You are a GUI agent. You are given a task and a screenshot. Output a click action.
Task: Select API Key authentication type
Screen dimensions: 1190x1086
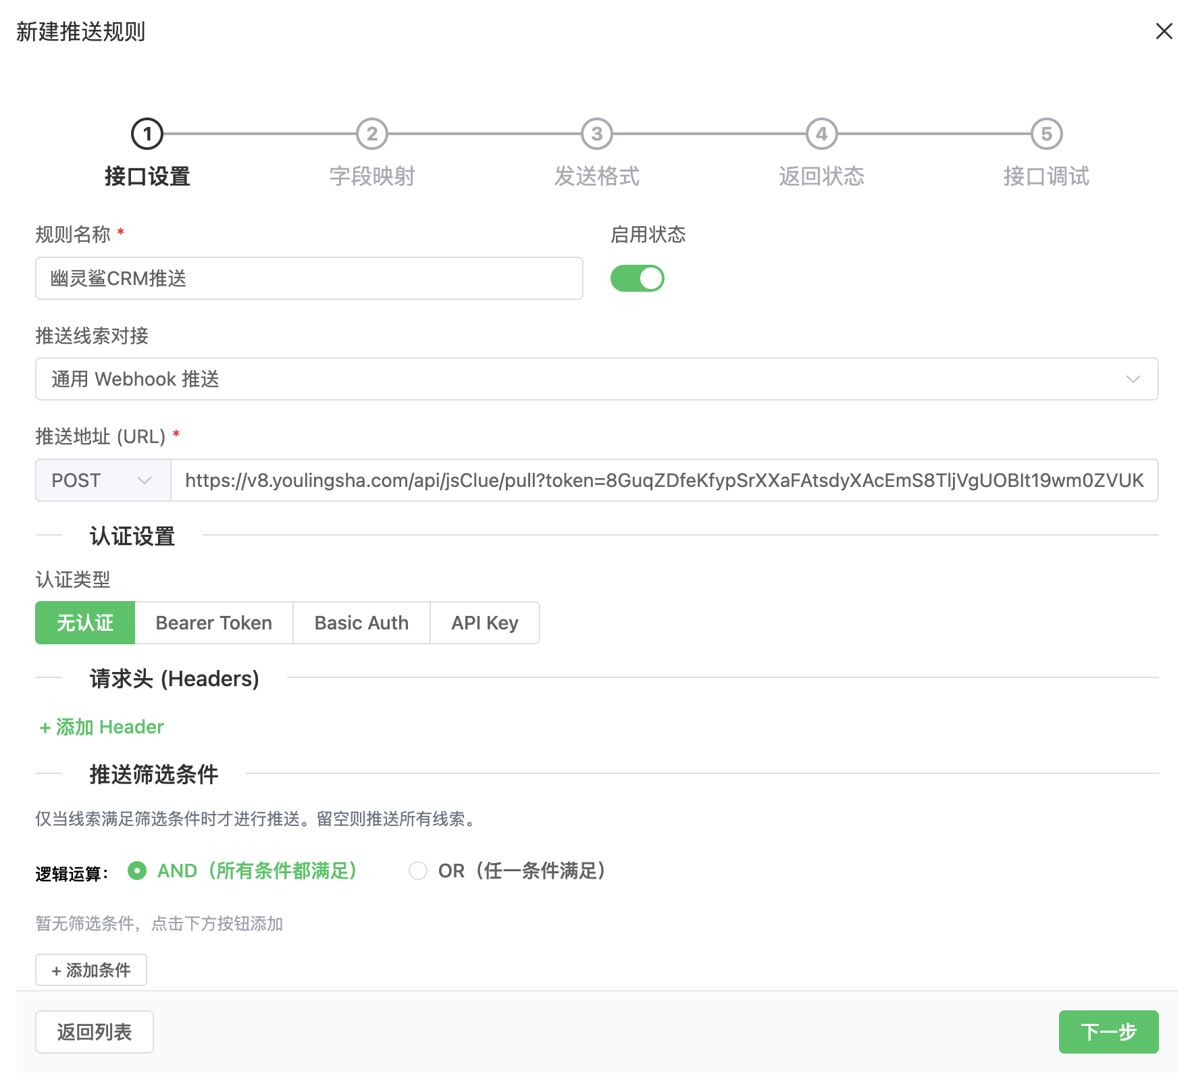tap(484, 623)
